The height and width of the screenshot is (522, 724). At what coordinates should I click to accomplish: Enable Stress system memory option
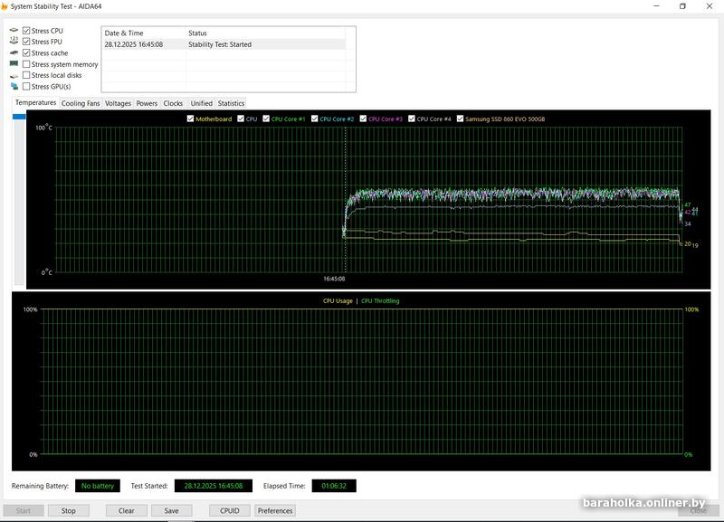26,64
